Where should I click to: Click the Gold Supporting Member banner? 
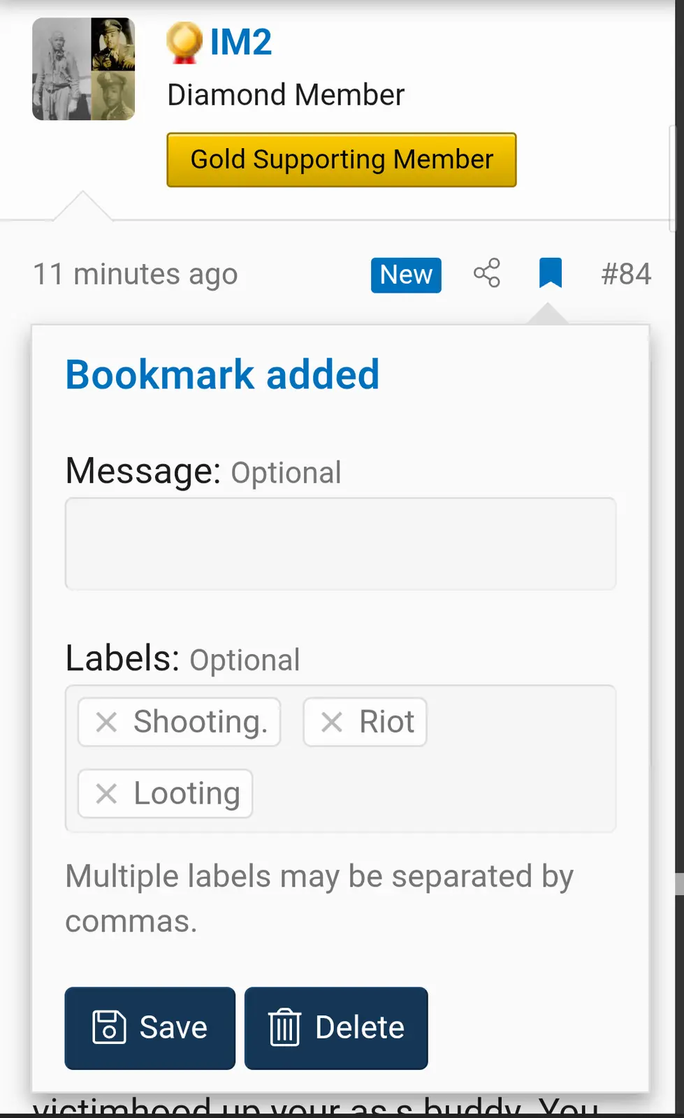342,160
